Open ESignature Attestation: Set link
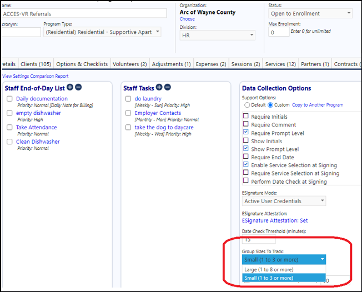 [275, 221]
